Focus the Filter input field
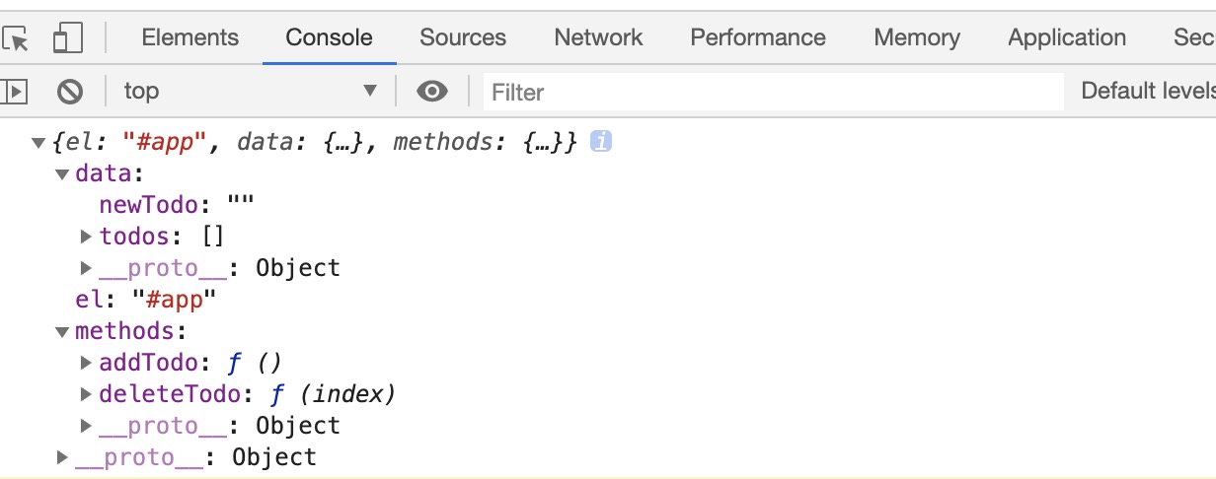The image size is (1216, 479). point(774,92)
